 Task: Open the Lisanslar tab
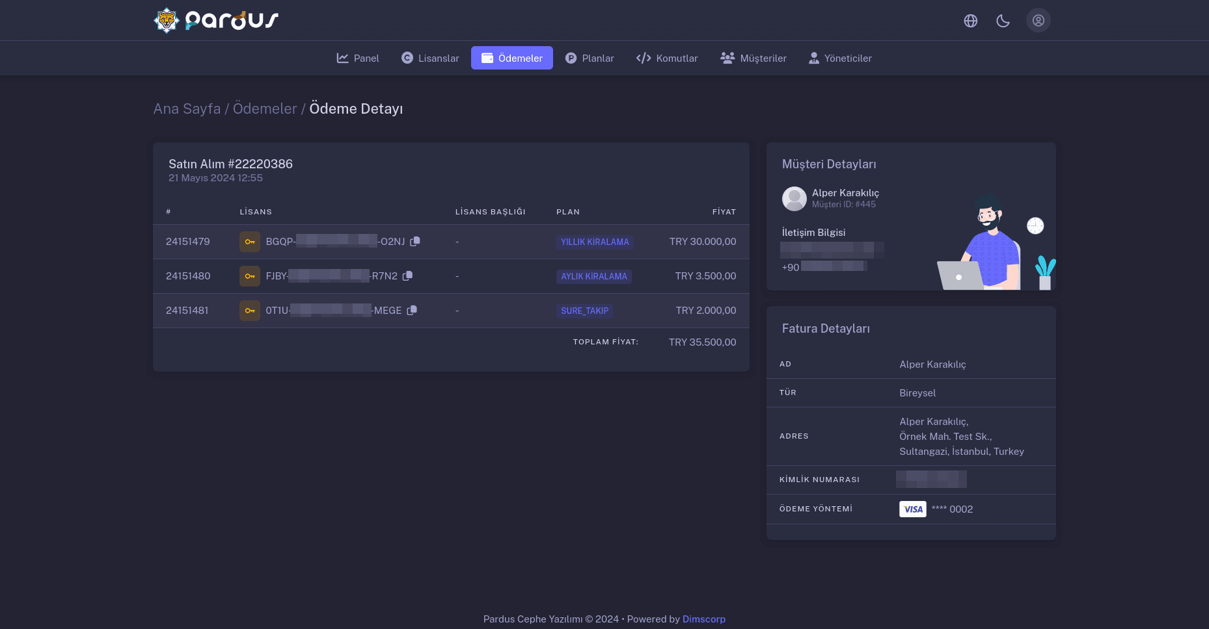(430, 58)
